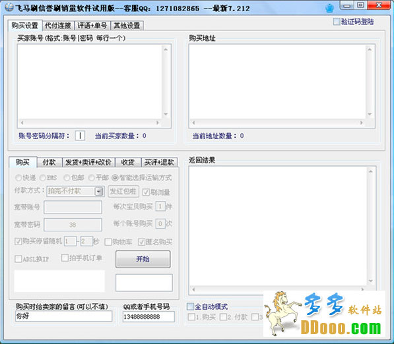Image resolution: width=394 pixels, height=344 pixels.
Task: Click the 发红包啦 button
Action: click(x=123, y=192)
